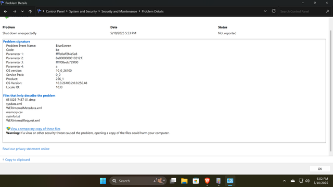This screenshot has width=333, height=187.
Task: Click the OK button
Action: pyautogui.click(x=320, y=169)
